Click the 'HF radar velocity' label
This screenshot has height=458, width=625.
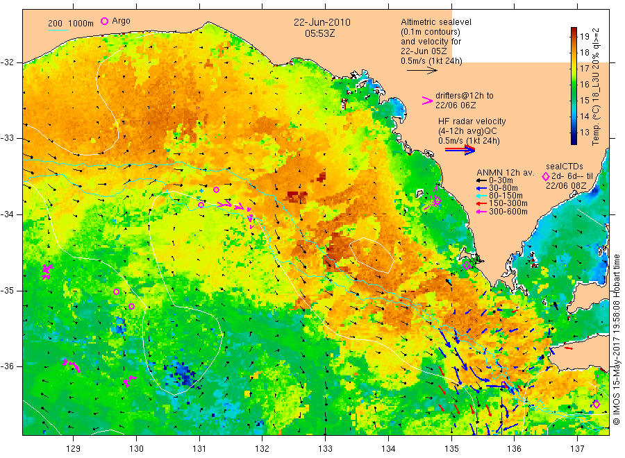coord(472,121)
